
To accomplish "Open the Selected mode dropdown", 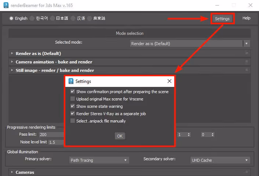I will [190, 44].
